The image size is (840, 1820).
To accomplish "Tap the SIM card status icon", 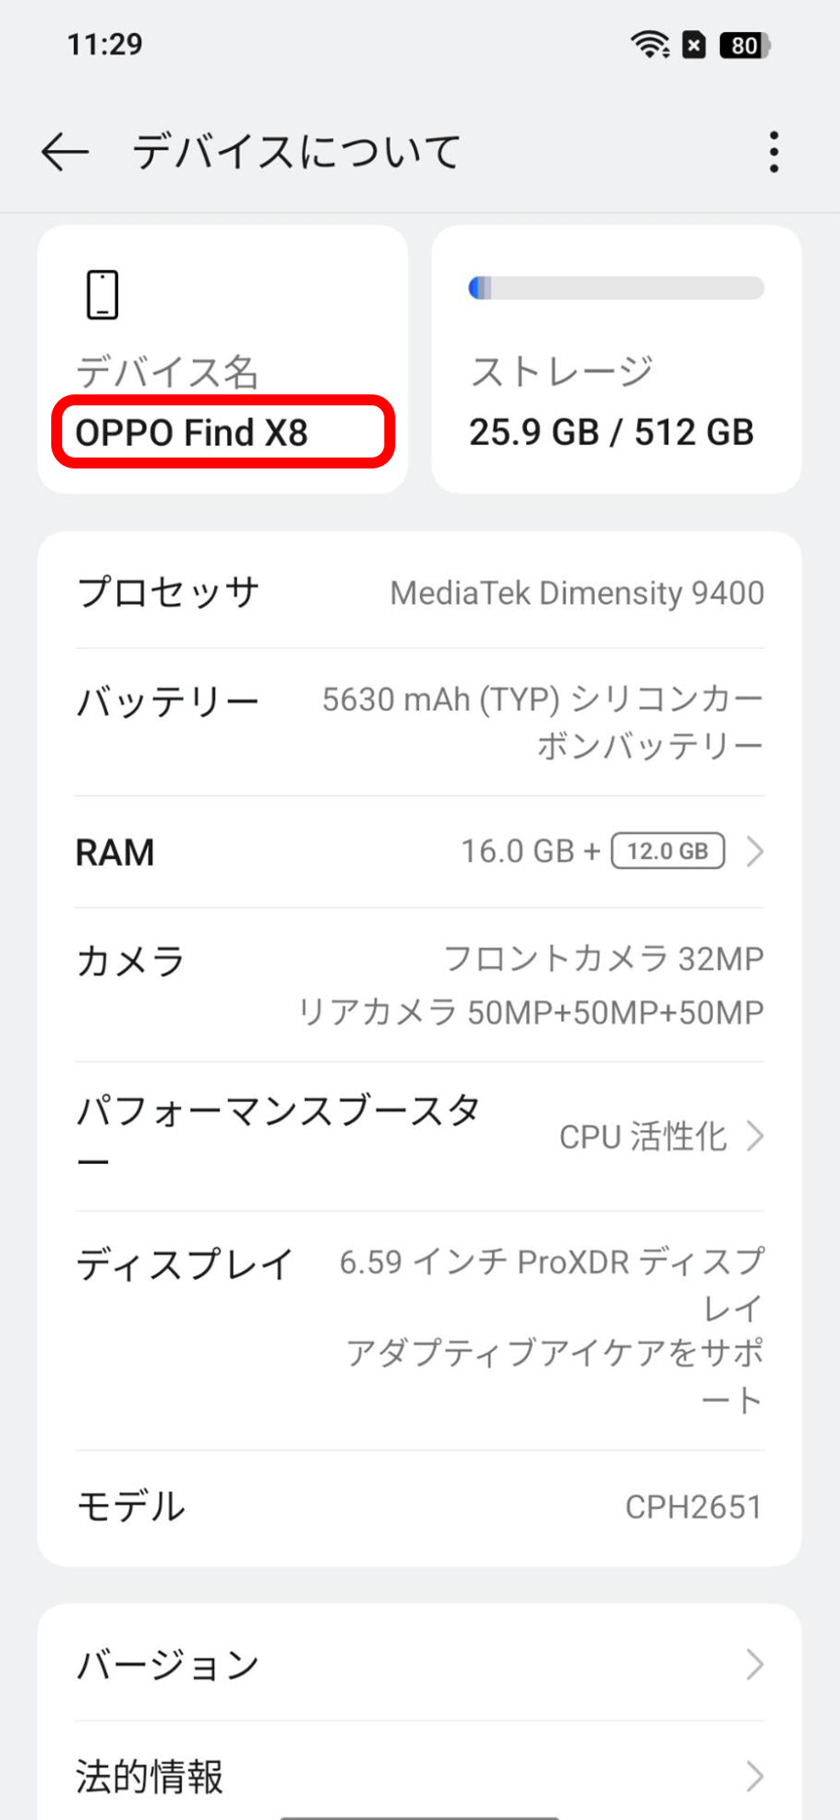I will click(x=695, y=45).
